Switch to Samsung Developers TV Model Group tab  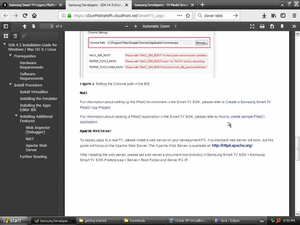point(161,5)
